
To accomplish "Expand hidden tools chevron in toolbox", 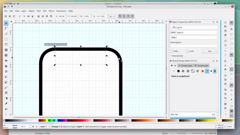I will click(x=6, y=114).
